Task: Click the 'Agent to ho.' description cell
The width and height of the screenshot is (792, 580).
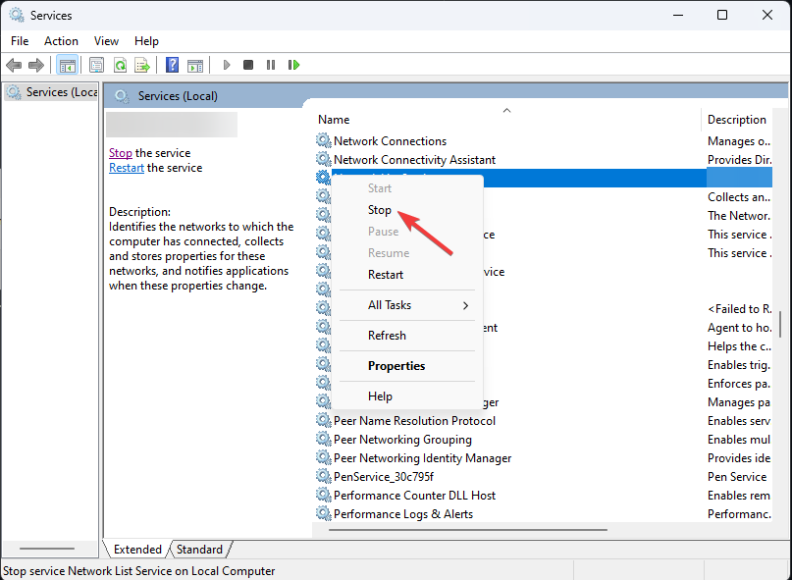Action: pos(739,328)
